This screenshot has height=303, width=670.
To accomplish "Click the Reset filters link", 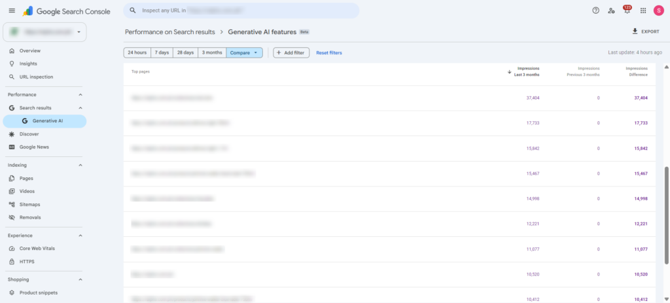I will [x=329, y=53].
